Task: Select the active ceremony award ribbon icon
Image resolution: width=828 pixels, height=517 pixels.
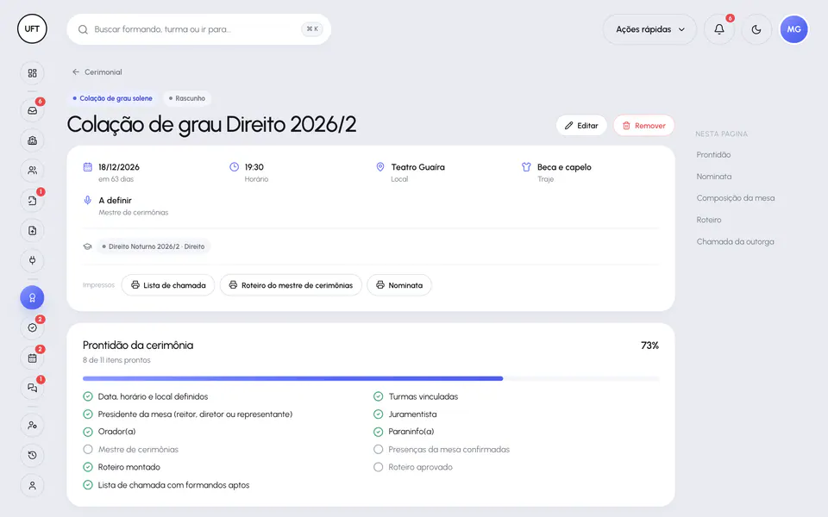Action: (x=32, y=297)
